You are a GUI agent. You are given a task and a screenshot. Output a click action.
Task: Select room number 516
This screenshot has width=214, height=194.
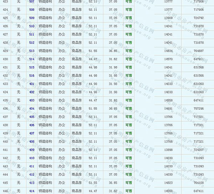32,75
